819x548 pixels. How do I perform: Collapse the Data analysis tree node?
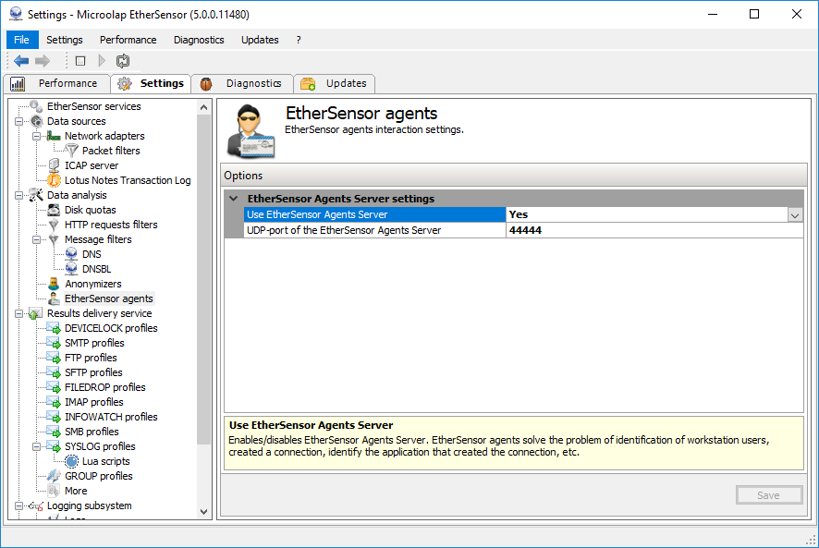point(18,195)
